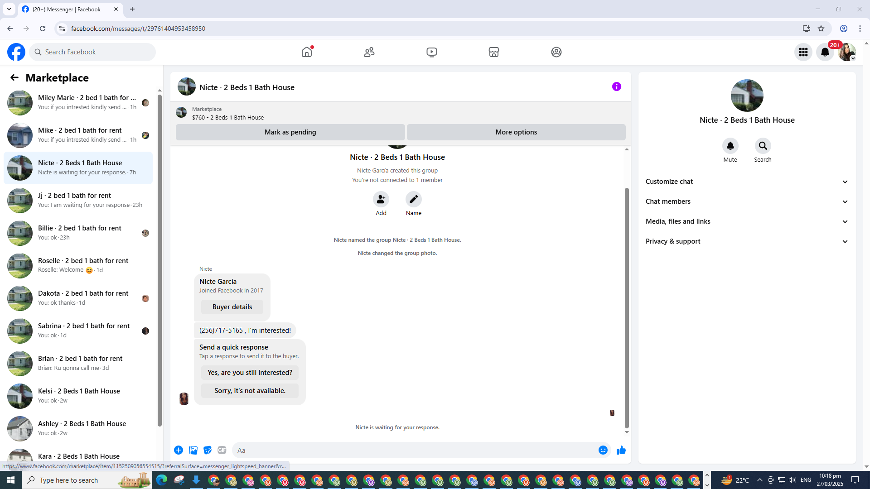The width and height of the screenshot is (870, 489).
Task: Choose a sticker icon in composer
Action: click(x=208, y=450)
